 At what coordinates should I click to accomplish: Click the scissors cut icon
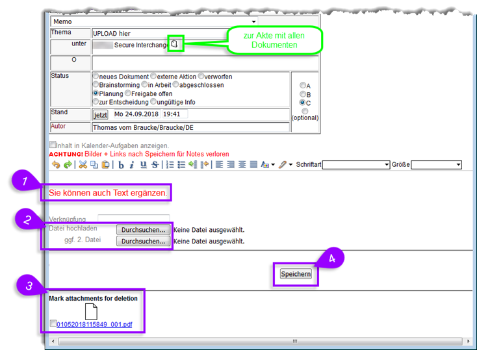coord(83,165)
